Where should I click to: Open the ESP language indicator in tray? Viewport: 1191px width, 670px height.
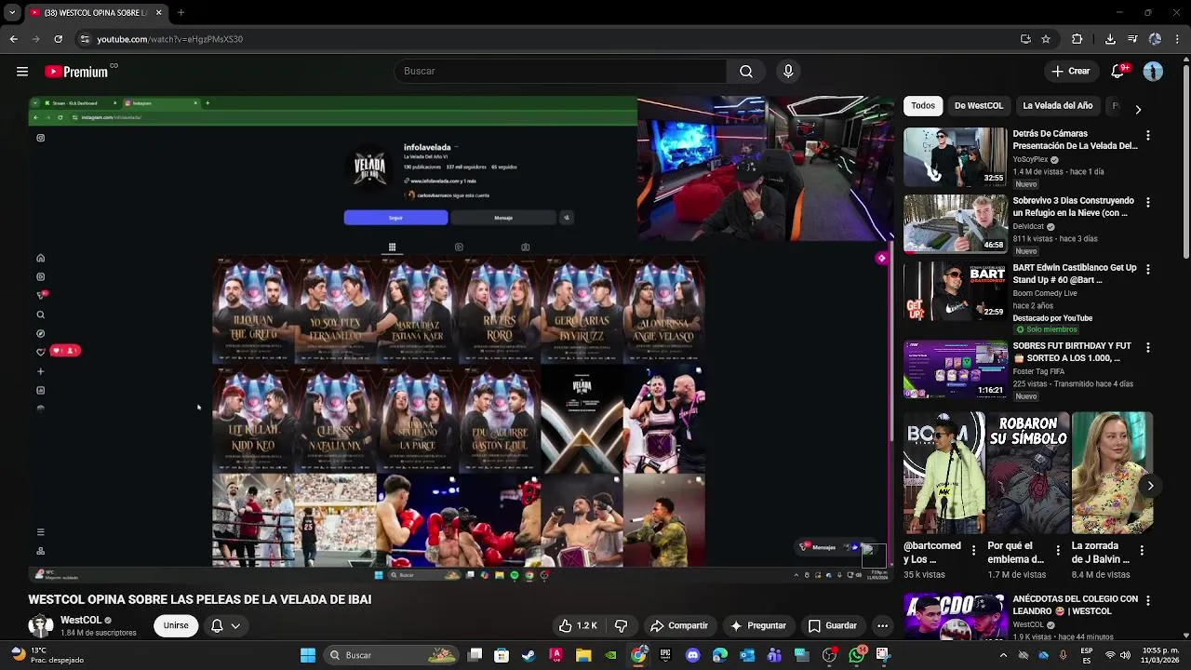click(x=1087, y=655)
